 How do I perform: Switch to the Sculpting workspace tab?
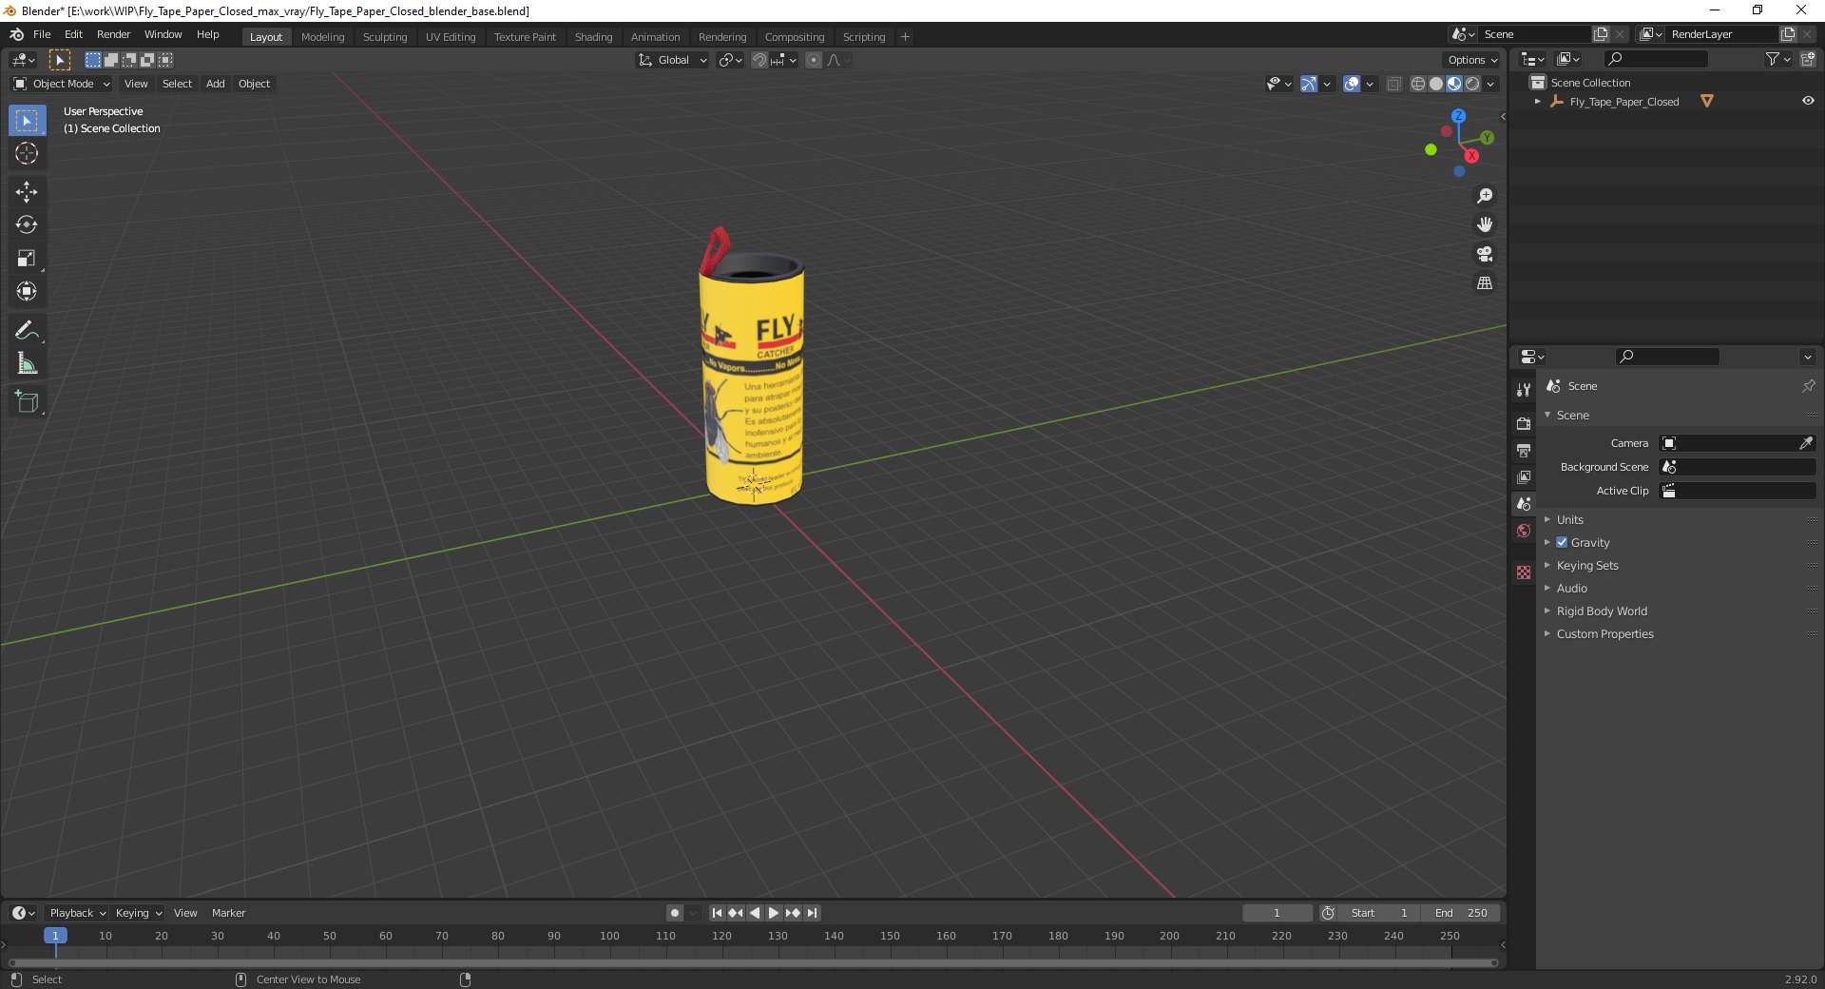(385, 37)
